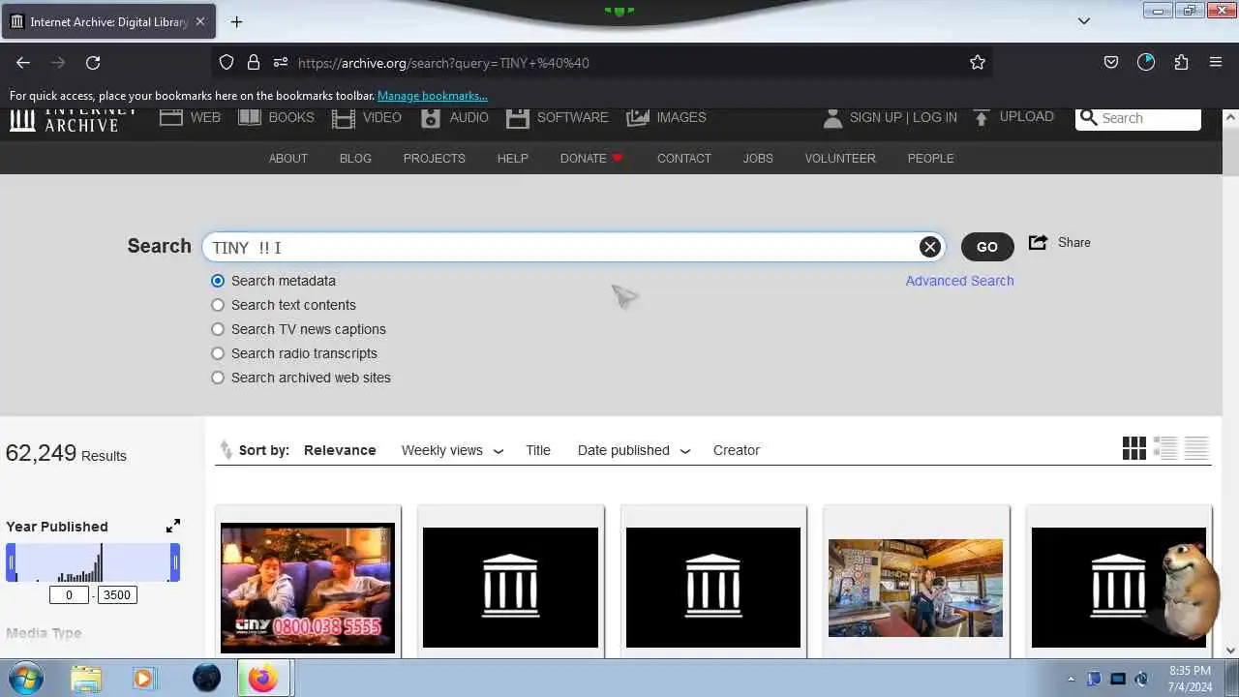Open the Windows Start menu
Viewport: 1239px width, 697px height.
26,678
